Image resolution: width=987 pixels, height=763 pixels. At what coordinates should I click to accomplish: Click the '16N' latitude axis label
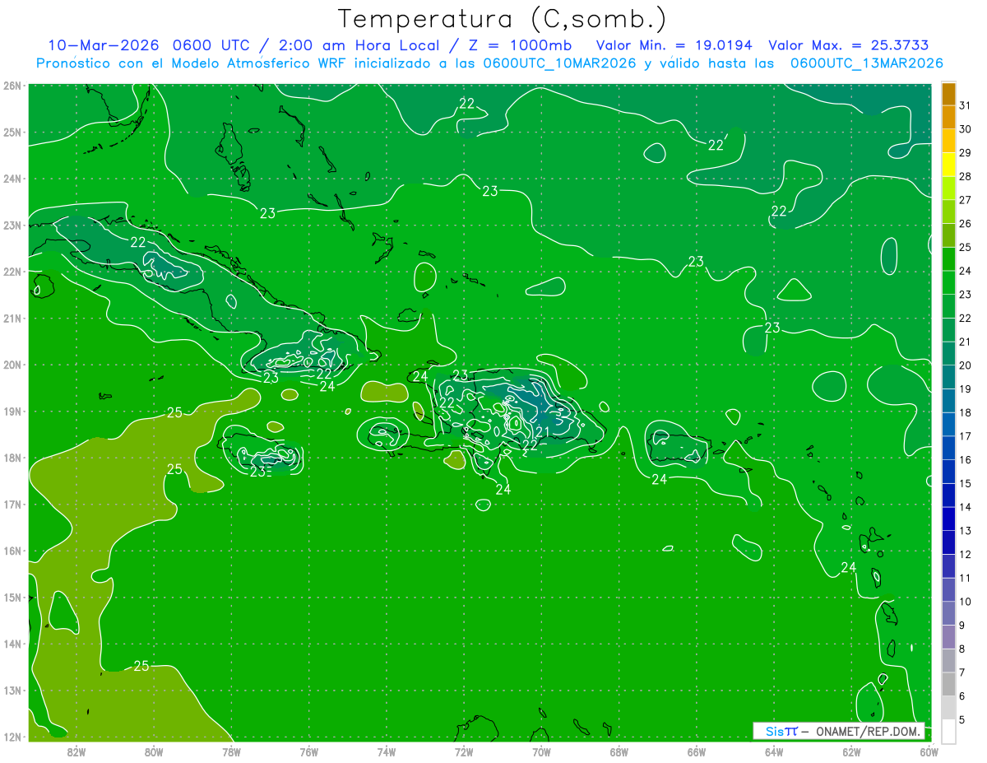12,551
